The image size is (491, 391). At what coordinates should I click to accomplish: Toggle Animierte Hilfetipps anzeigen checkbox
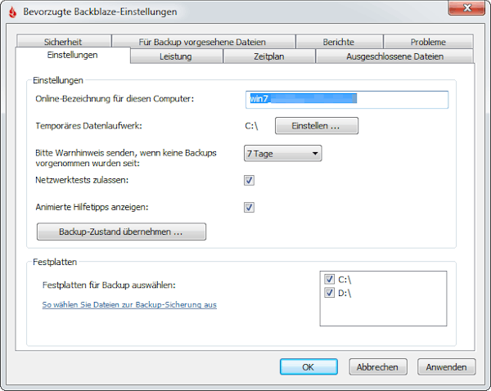[x=249, y=207]
